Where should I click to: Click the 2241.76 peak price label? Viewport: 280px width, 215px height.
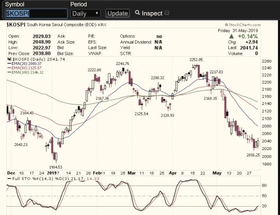pyautogui.click(x=122, y=64)
